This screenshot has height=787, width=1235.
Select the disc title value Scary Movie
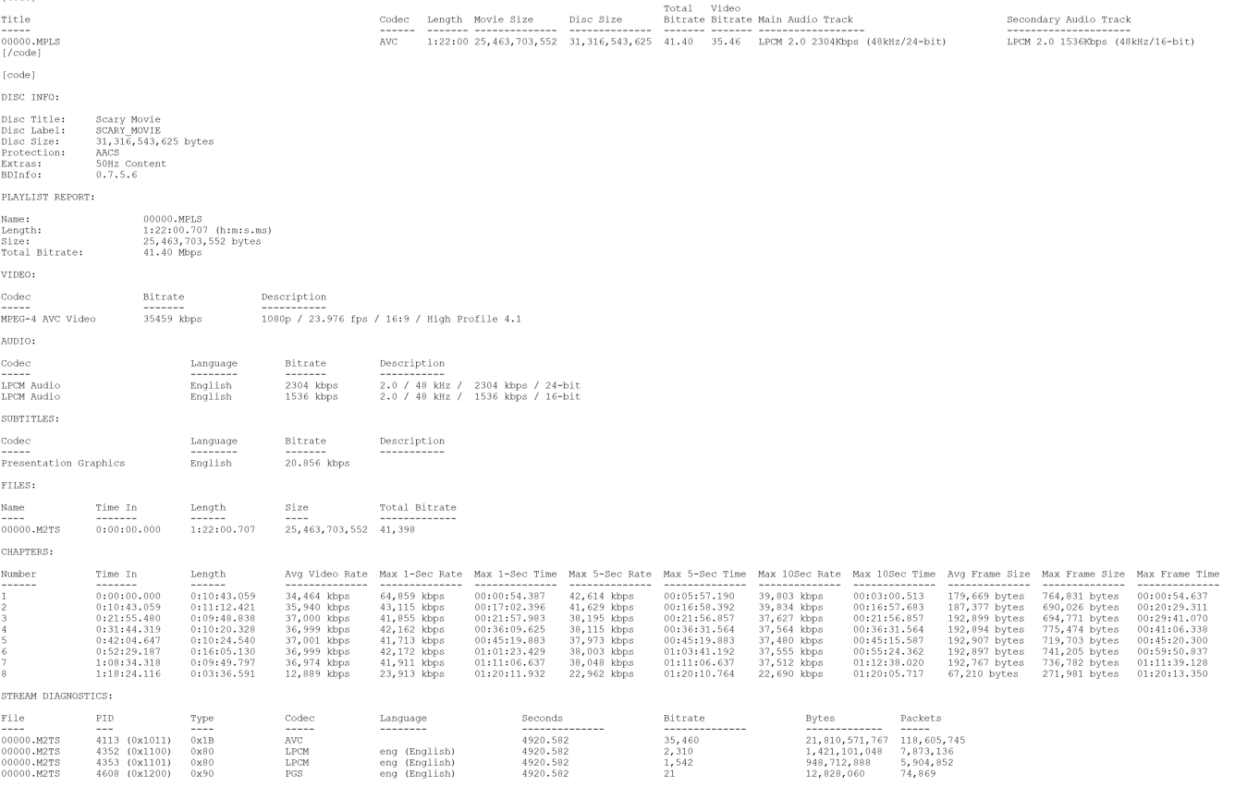tap(128, 119)
